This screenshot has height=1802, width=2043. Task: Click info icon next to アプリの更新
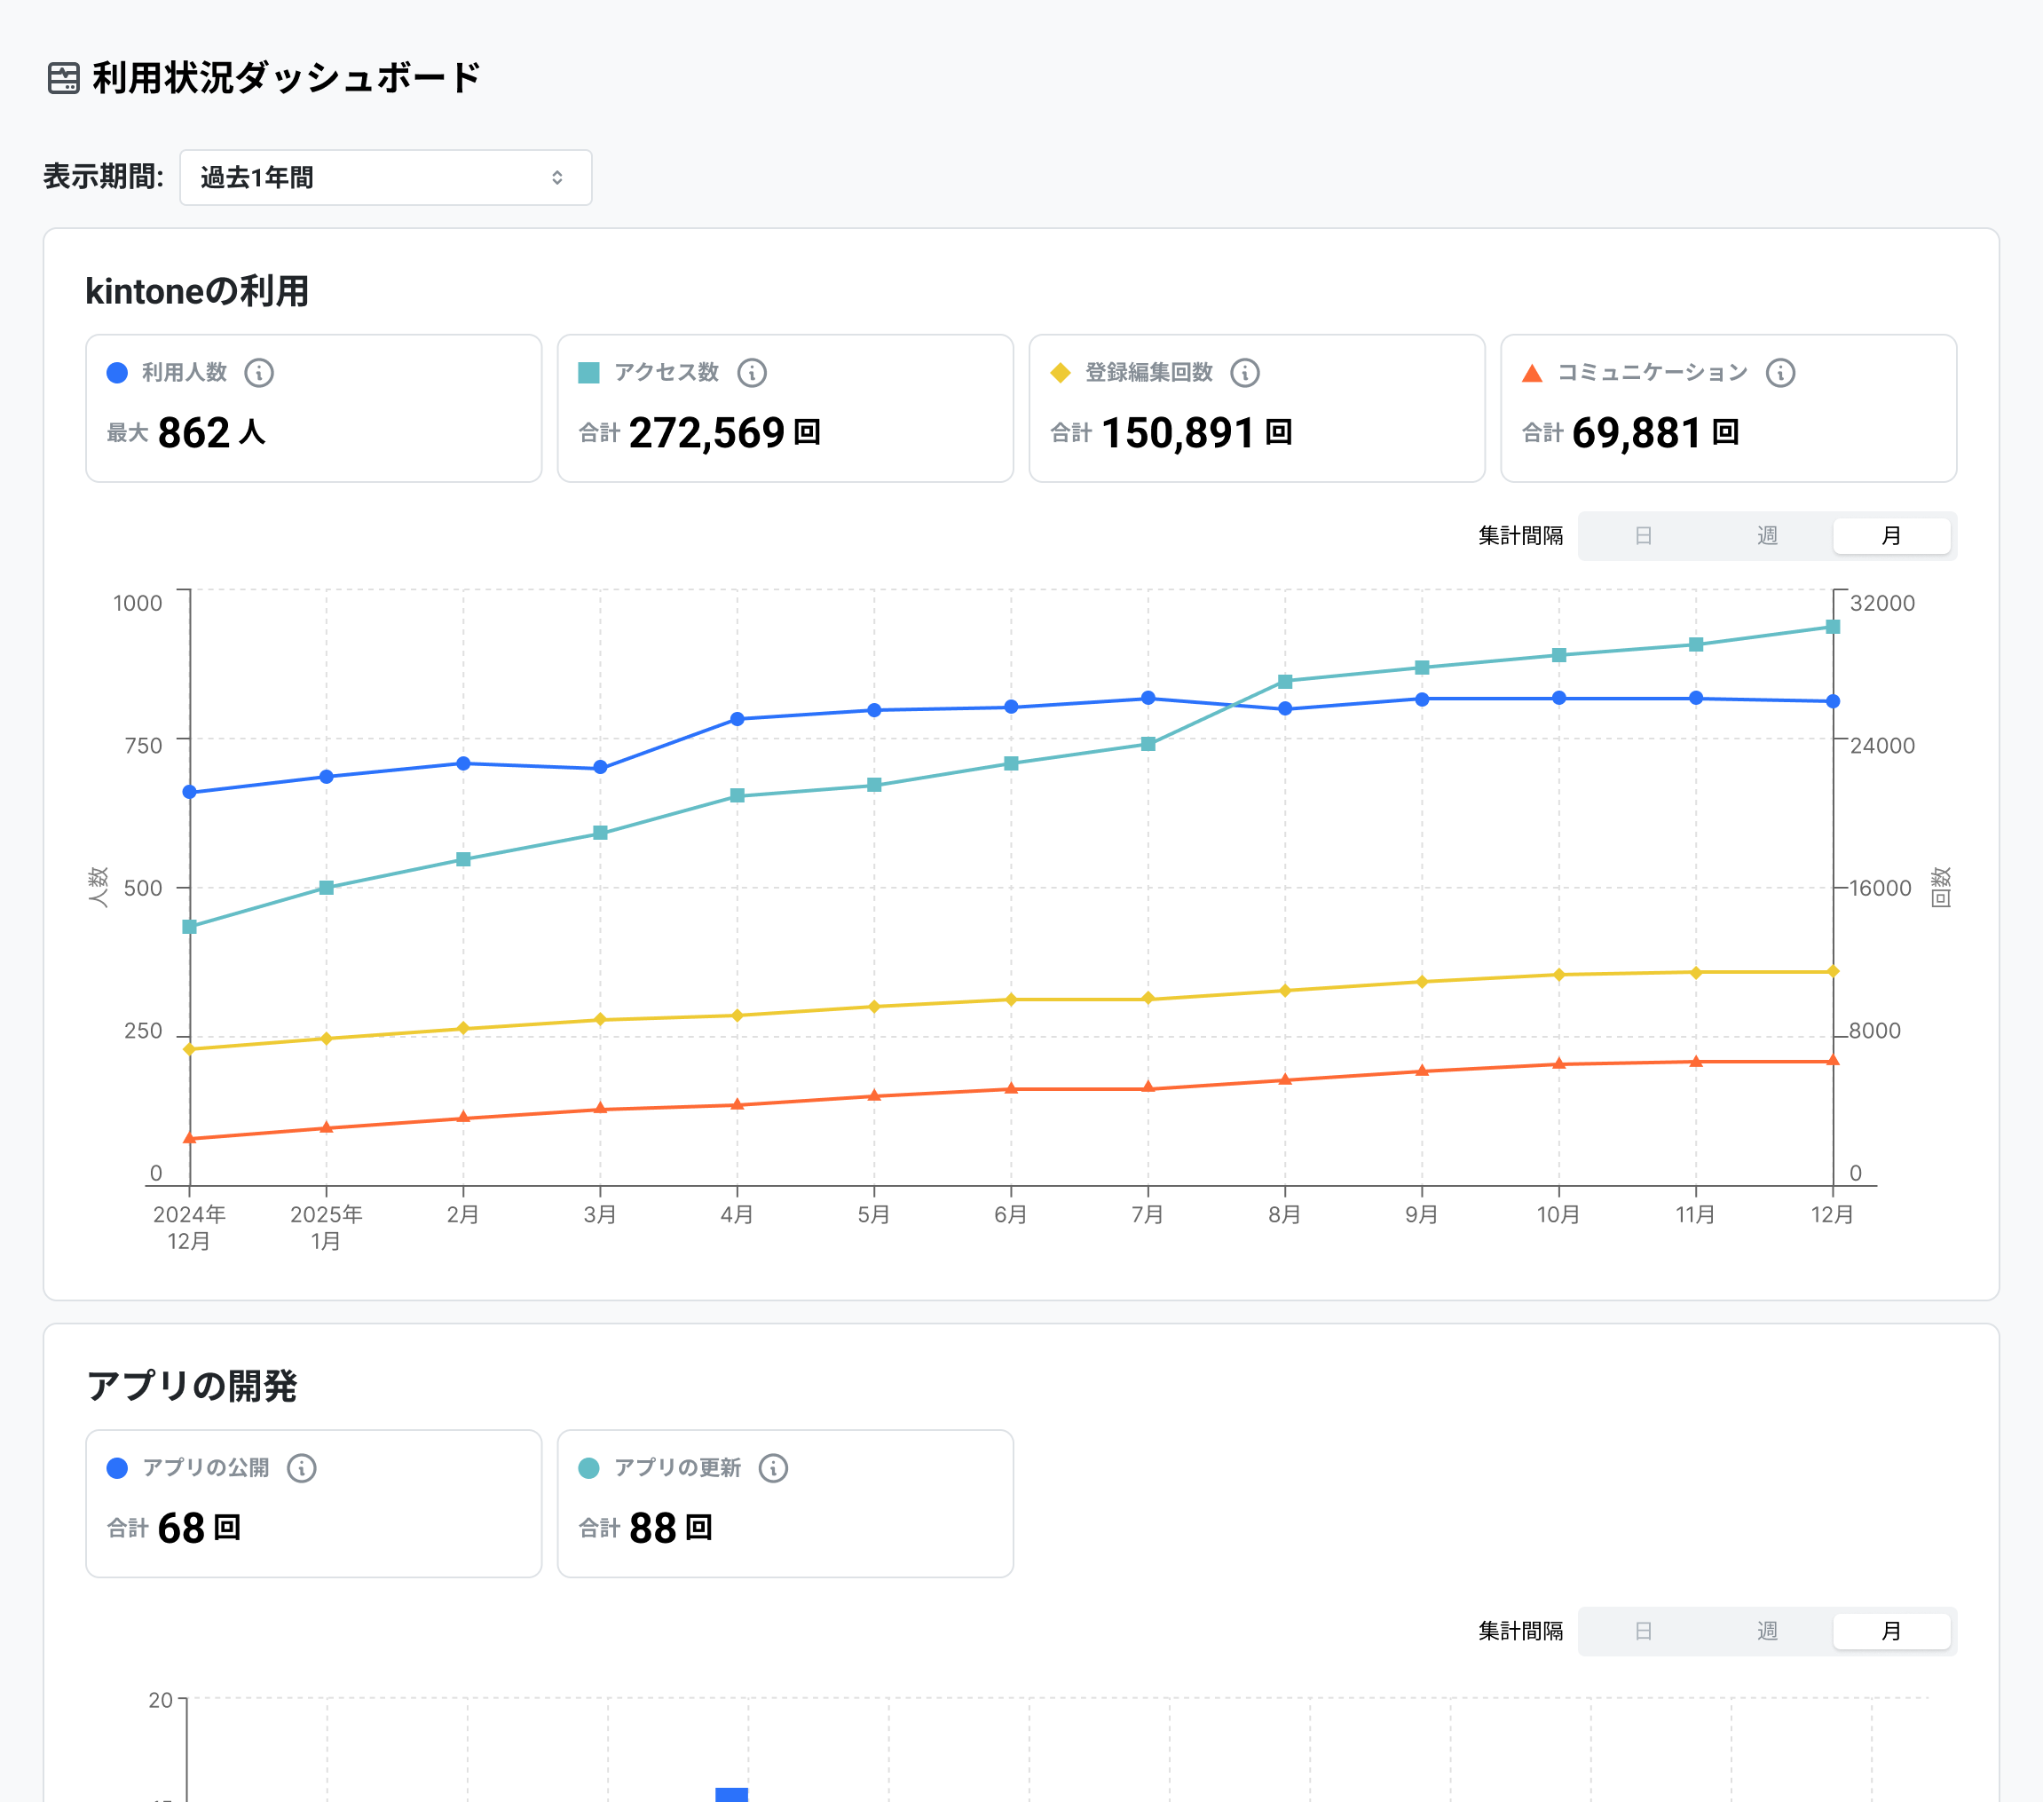(774, 1468)
